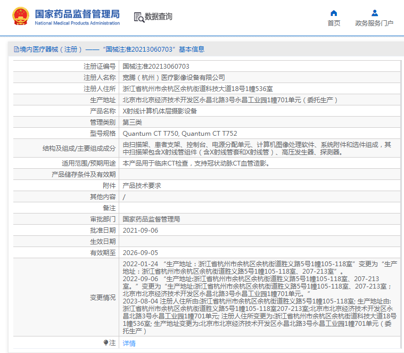The width and height of the screenshot is (404, 353).
Task: Select 本产品用于临床CT检查 usage text
Action: tap(196, 163)
